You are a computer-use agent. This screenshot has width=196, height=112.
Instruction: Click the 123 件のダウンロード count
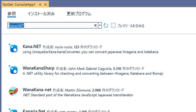pos(88,47)
